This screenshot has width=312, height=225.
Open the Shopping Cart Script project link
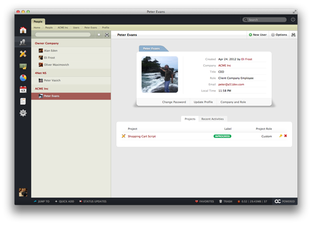142,136
